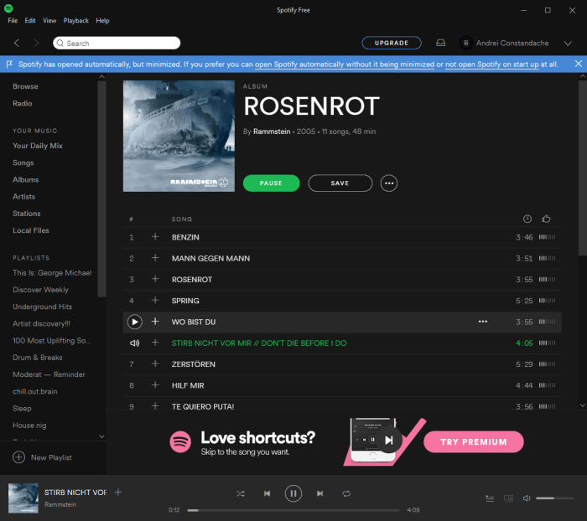Add now-playing track with plus icon in player bar

click(118, 493)
